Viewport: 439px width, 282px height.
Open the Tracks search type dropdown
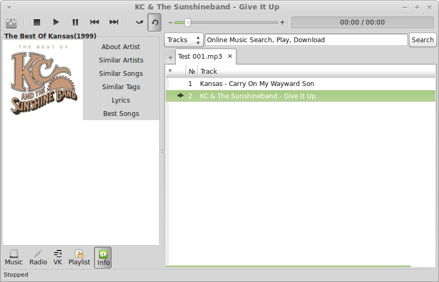click(x=183, y=40)
